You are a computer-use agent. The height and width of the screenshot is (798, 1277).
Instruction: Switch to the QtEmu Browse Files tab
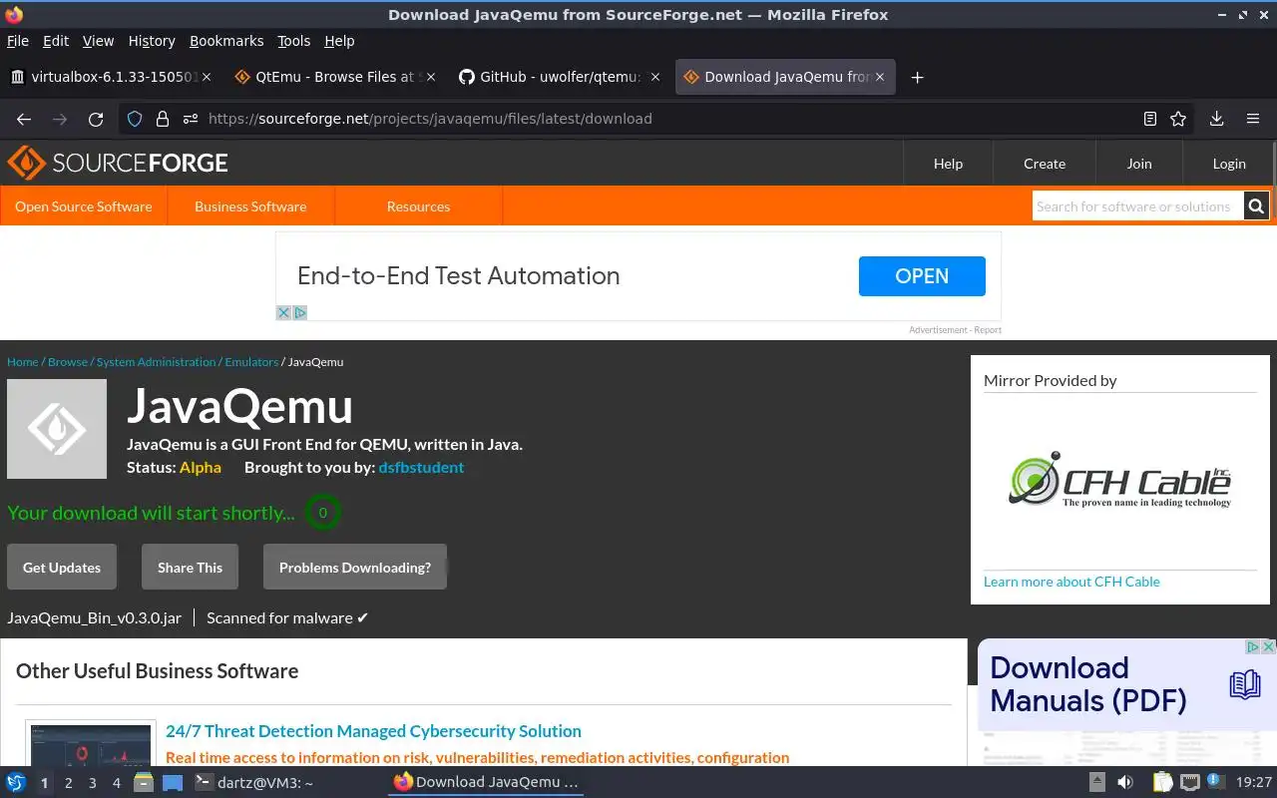click(x=334, y=77)
